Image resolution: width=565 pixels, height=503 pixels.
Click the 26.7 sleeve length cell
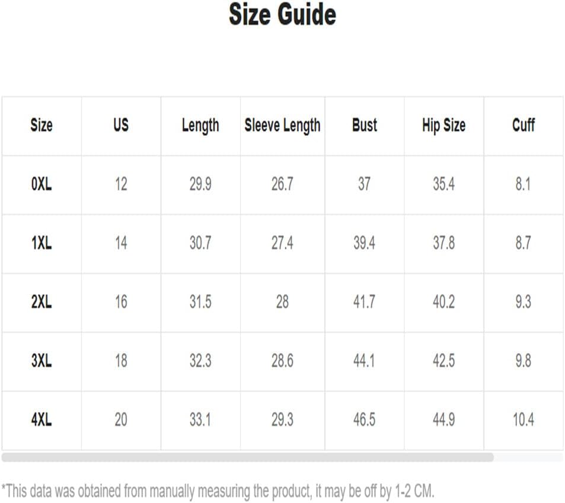tap(282, 184)
